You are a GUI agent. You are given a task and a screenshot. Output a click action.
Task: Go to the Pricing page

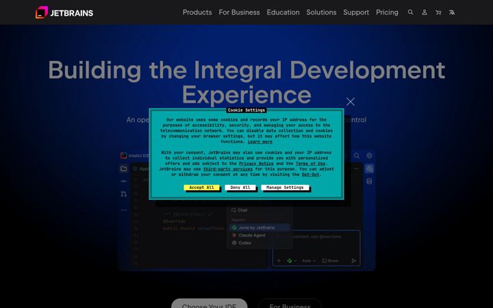pyautogui.click(x=387, y=12)
